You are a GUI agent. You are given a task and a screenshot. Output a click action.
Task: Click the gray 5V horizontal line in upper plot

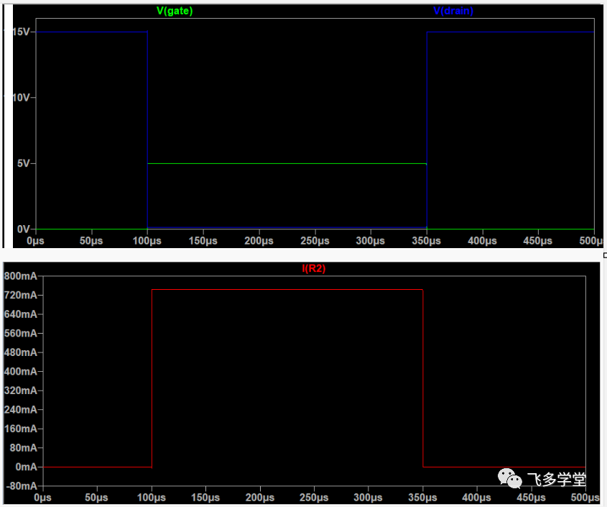(287, 164)
